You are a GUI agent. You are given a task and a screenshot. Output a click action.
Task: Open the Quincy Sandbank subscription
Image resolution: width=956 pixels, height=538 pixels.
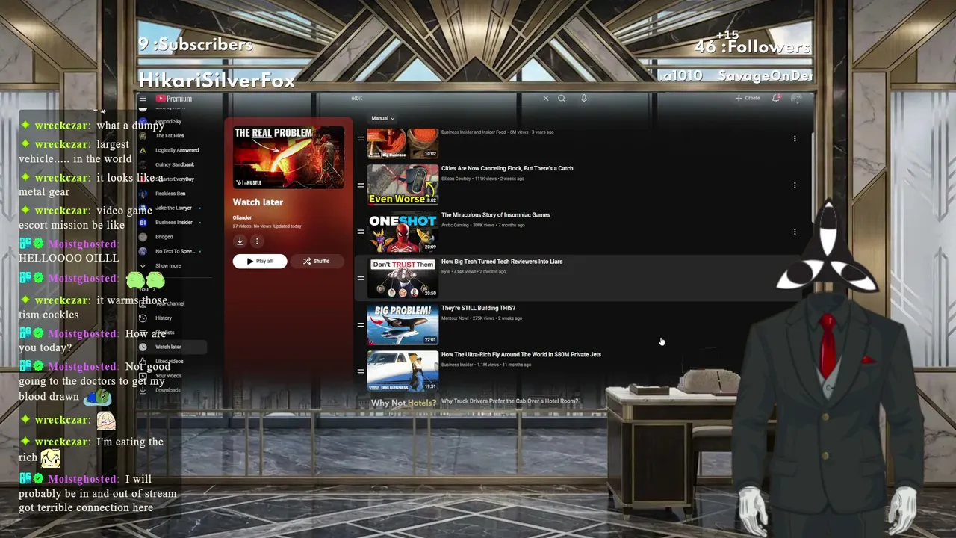[x=171, y=164]
